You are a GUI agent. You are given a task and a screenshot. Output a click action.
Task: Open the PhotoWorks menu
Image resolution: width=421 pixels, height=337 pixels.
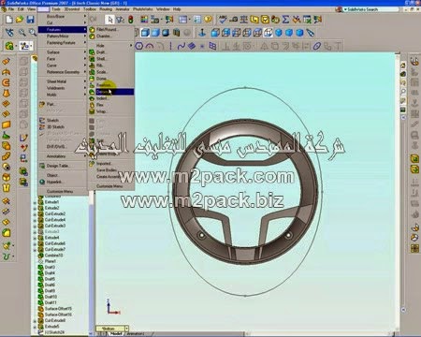143,9
